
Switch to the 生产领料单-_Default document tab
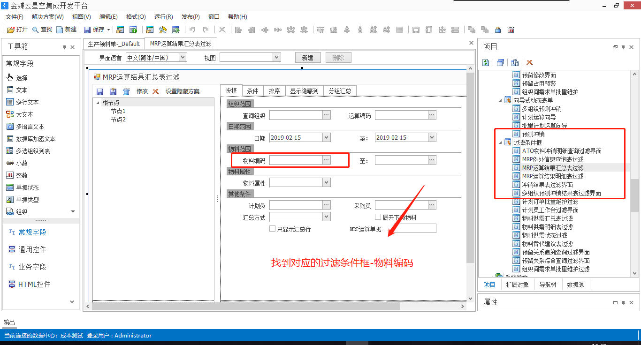pyautogui.click(x=114, y=44)
